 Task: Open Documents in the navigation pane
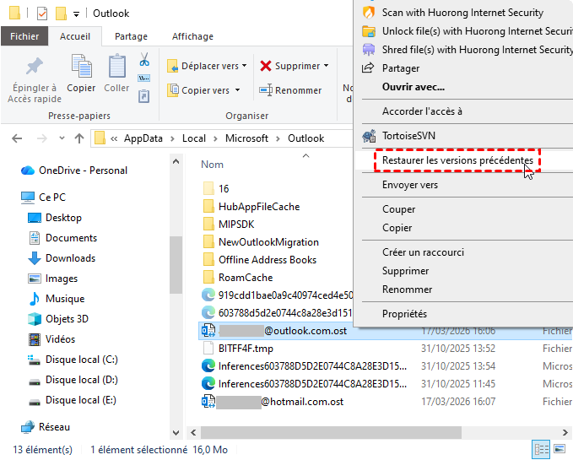62,238
